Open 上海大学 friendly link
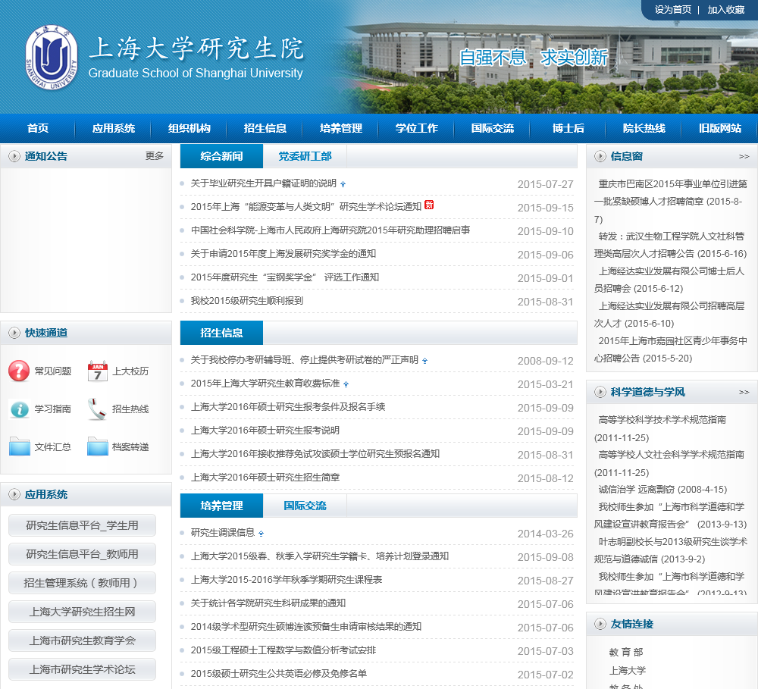 (627, 671)
